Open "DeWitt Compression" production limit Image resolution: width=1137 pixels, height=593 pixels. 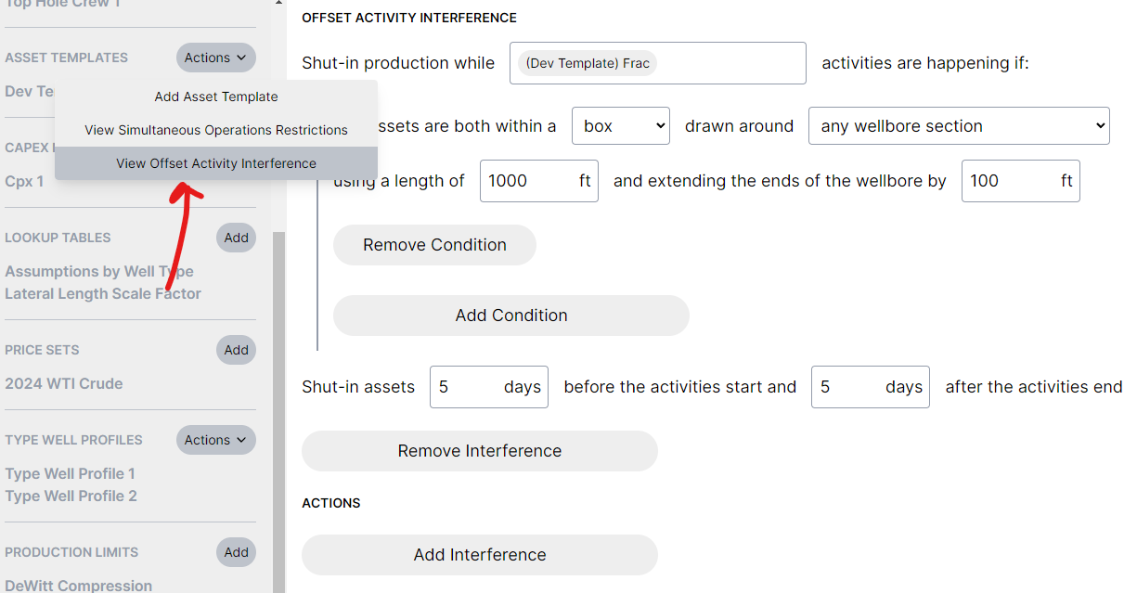[x=78, y=585]
